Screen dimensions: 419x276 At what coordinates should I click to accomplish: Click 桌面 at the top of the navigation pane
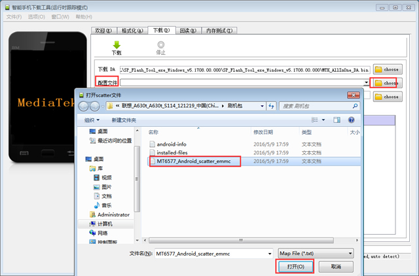point(102,131)
